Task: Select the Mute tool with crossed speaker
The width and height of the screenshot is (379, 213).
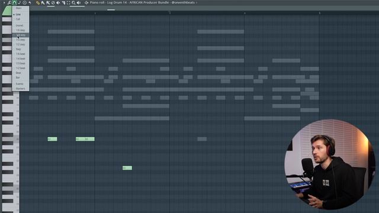Action: tap(58, 2)
